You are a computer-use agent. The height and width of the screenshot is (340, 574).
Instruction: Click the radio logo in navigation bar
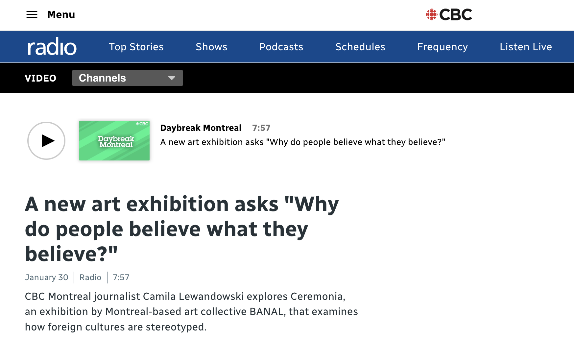coord(52,46)
